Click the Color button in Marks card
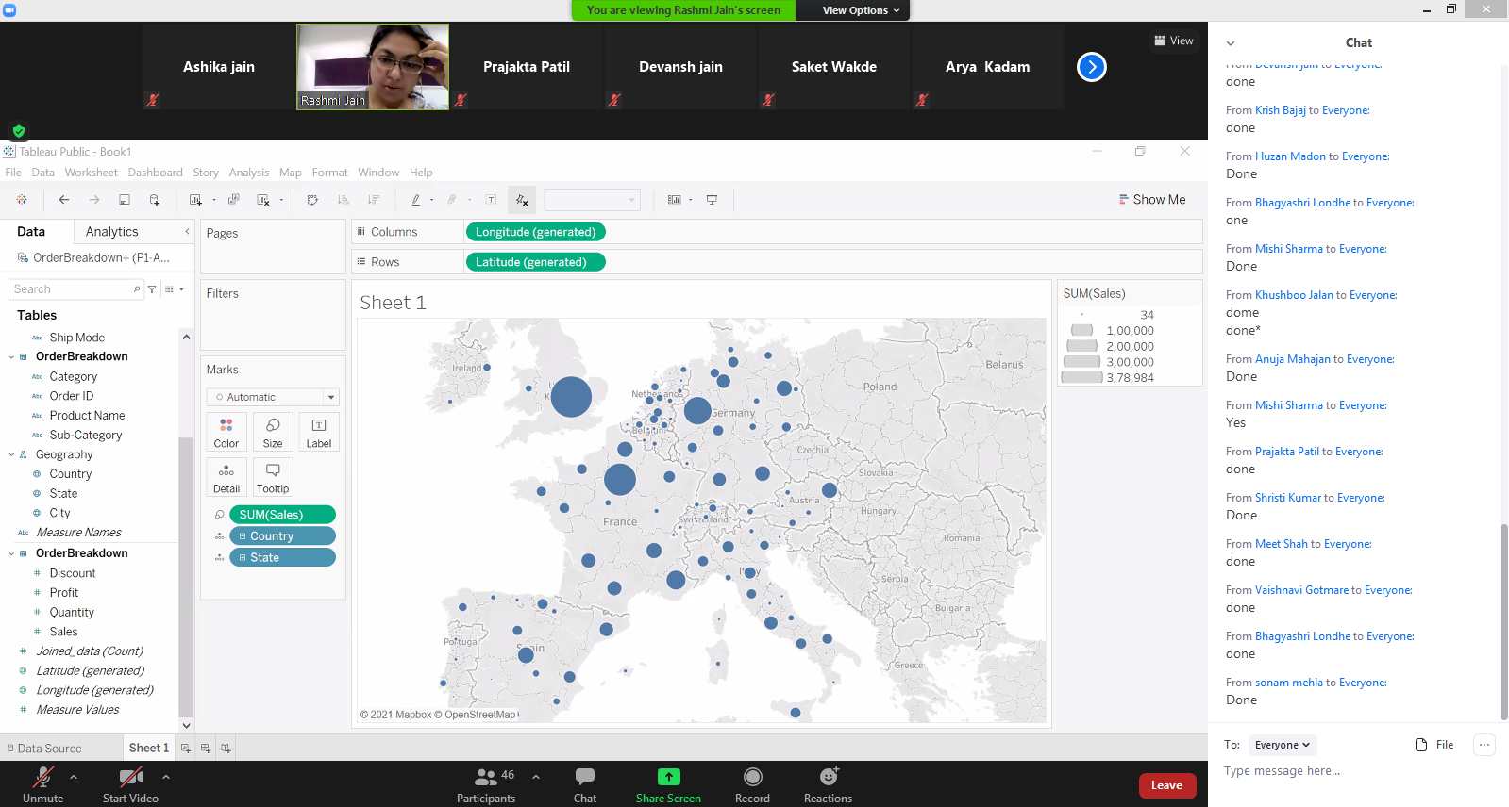The width and height of the screenshot is (1509, 807). click(226, 433)
